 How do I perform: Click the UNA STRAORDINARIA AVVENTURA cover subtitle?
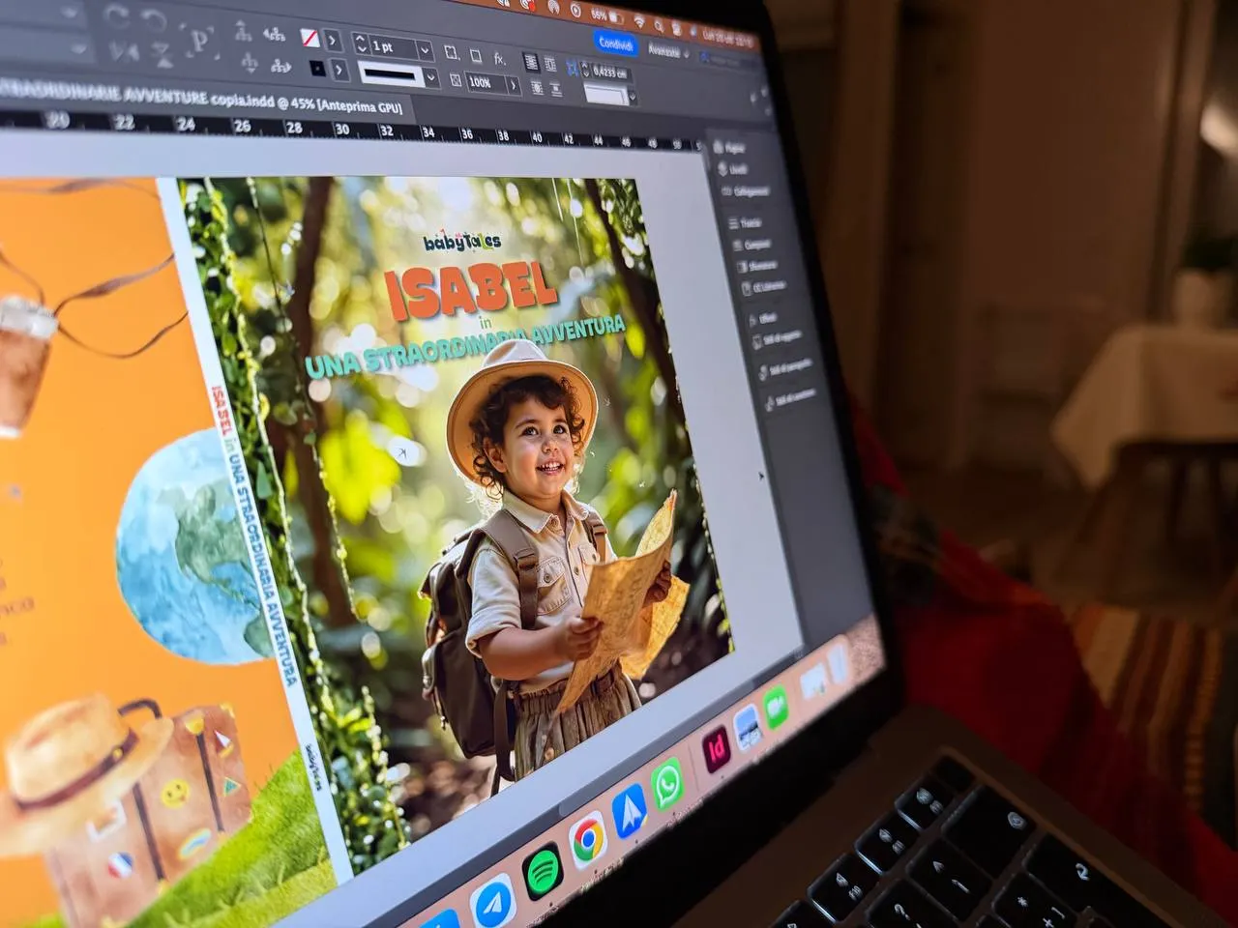coord(465,345)
